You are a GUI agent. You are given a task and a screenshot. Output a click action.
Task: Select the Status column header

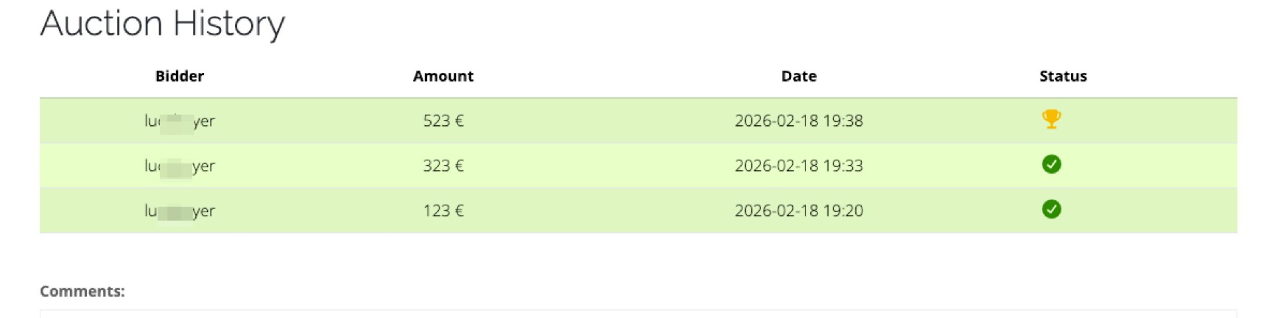pos(1062,76)
